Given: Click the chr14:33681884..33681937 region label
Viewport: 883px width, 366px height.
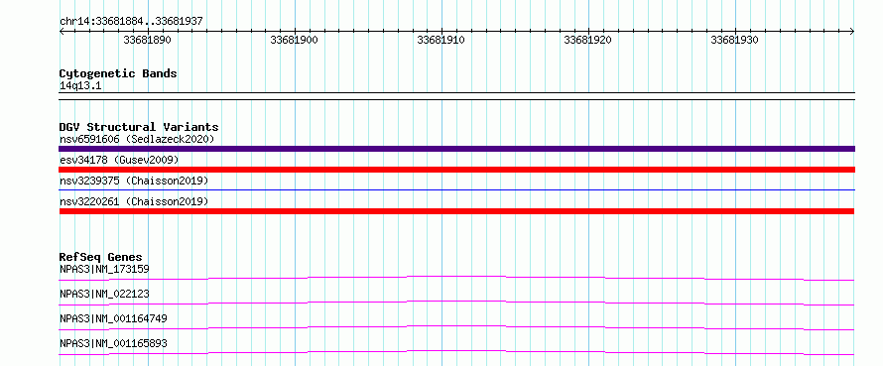Looking at the screenshot, I should (131, 22).
